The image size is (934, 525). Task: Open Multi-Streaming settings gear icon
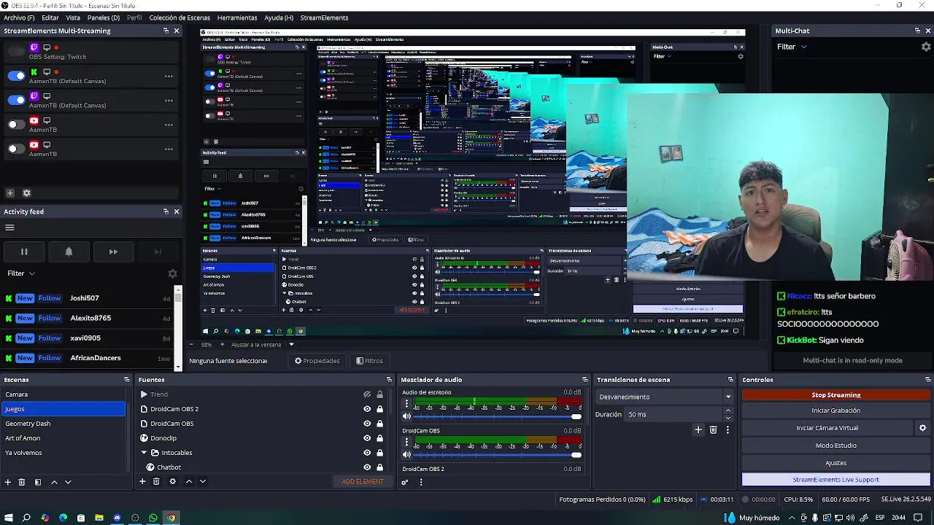[x=27, y=193]
